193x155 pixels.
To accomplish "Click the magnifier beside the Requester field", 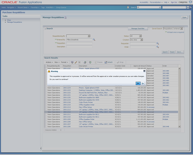I will pyautogui.click(x=157, y=43).
